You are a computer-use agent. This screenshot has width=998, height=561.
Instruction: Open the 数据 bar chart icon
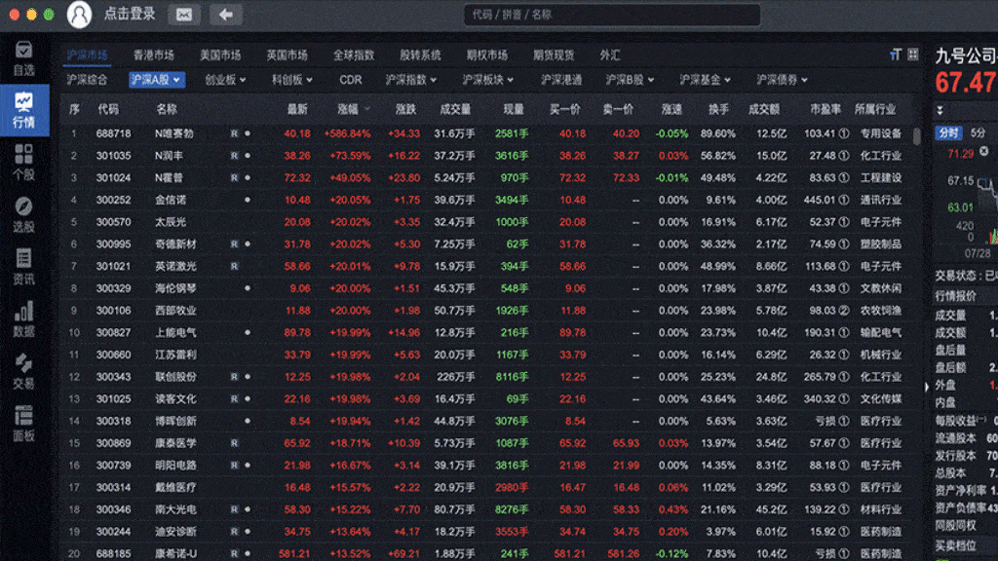pos(23,318)
